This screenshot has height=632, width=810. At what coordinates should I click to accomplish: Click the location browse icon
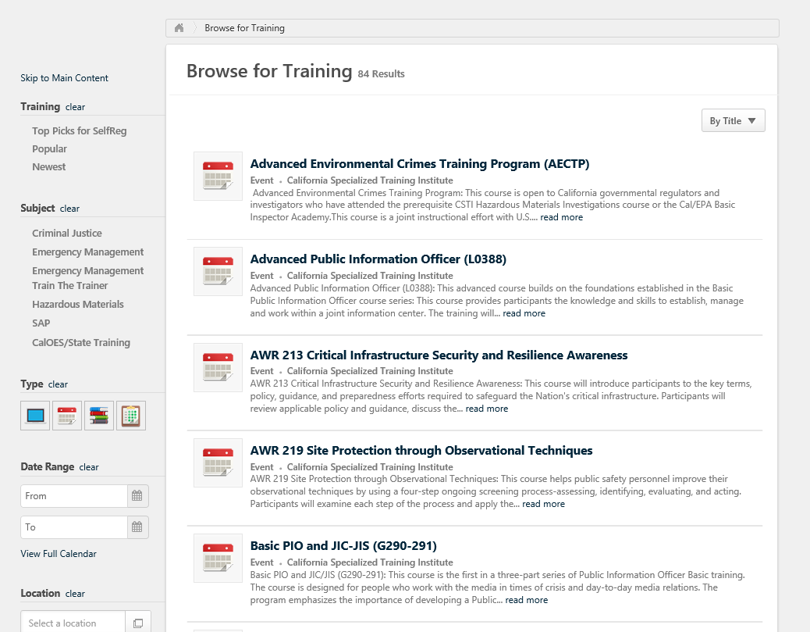click(x=138, y=622)
